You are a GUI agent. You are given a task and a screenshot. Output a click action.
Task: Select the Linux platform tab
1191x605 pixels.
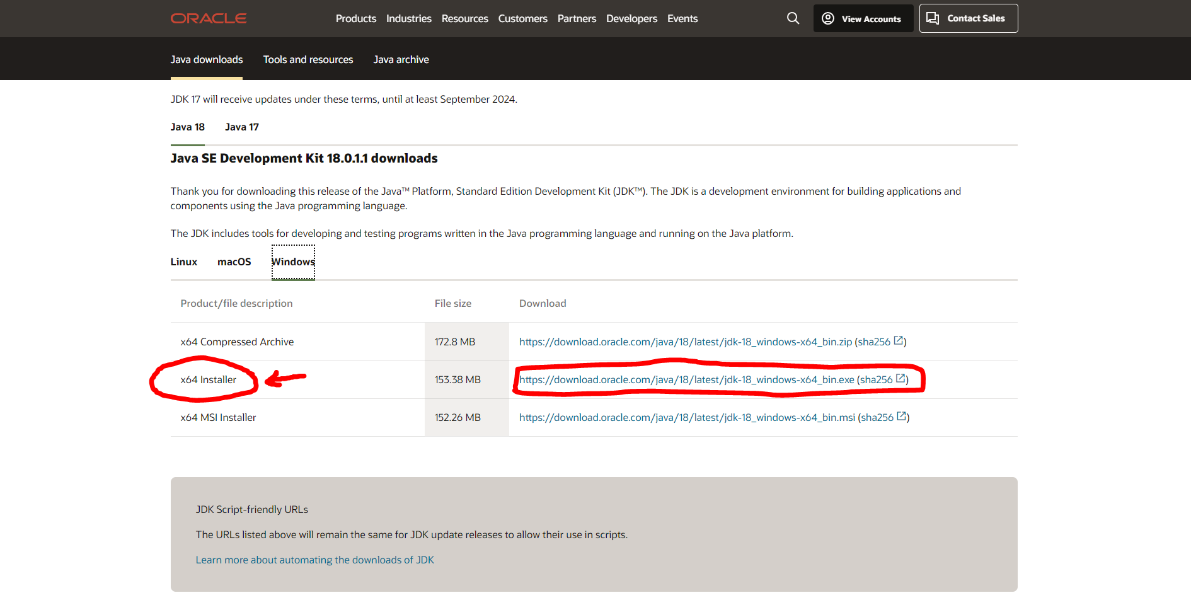point(184,262)
